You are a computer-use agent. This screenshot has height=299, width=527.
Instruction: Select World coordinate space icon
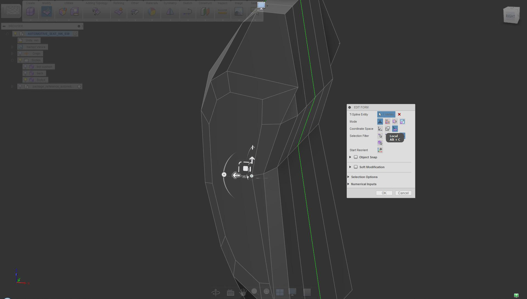(380, 129)
